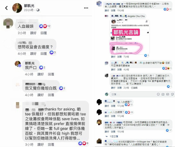
Task: Show 60 reactions on top right comment
Action: (168, 9)
